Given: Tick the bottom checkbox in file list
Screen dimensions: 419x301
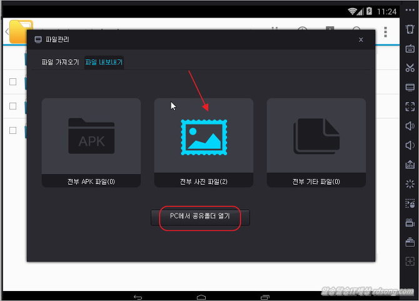Looking at the screenshot, I should pyautogui.click(x=13, y=130).
